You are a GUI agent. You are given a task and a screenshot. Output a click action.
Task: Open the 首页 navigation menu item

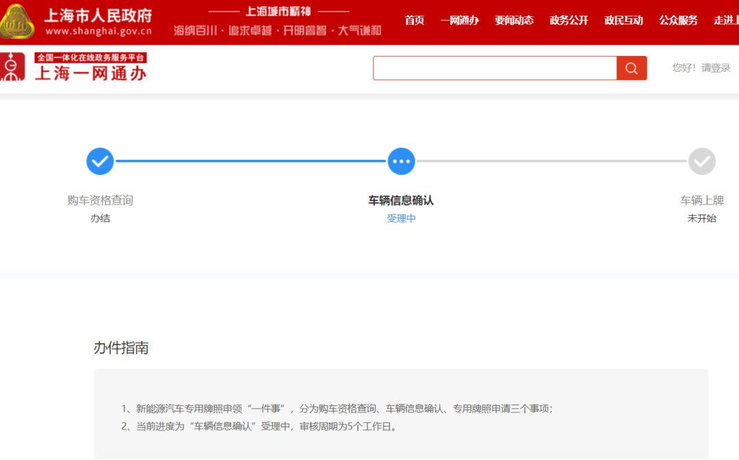coord(414,21)
